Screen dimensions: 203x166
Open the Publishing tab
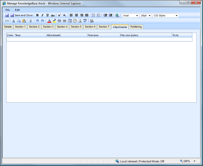[136, 27]
